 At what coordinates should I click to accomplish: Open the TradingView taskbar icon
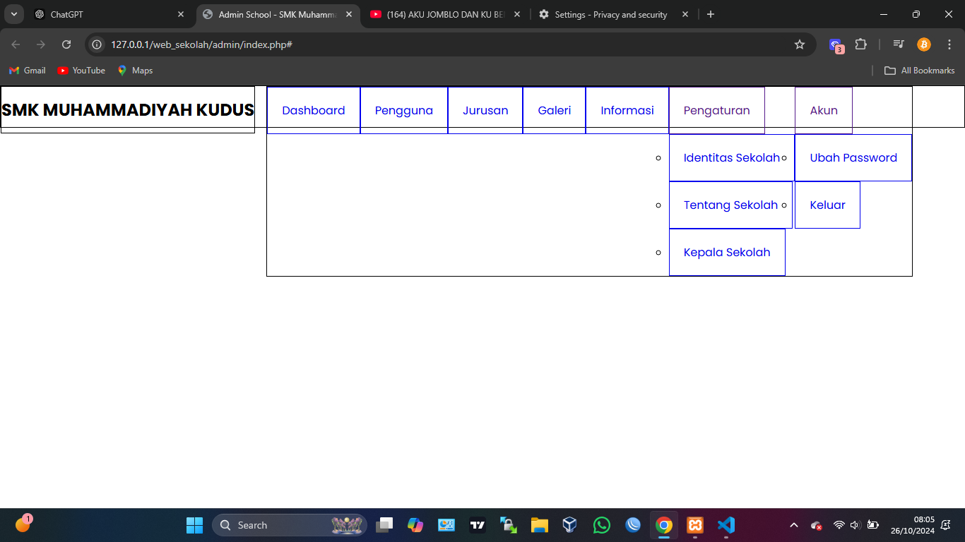(x=478, y=525)
